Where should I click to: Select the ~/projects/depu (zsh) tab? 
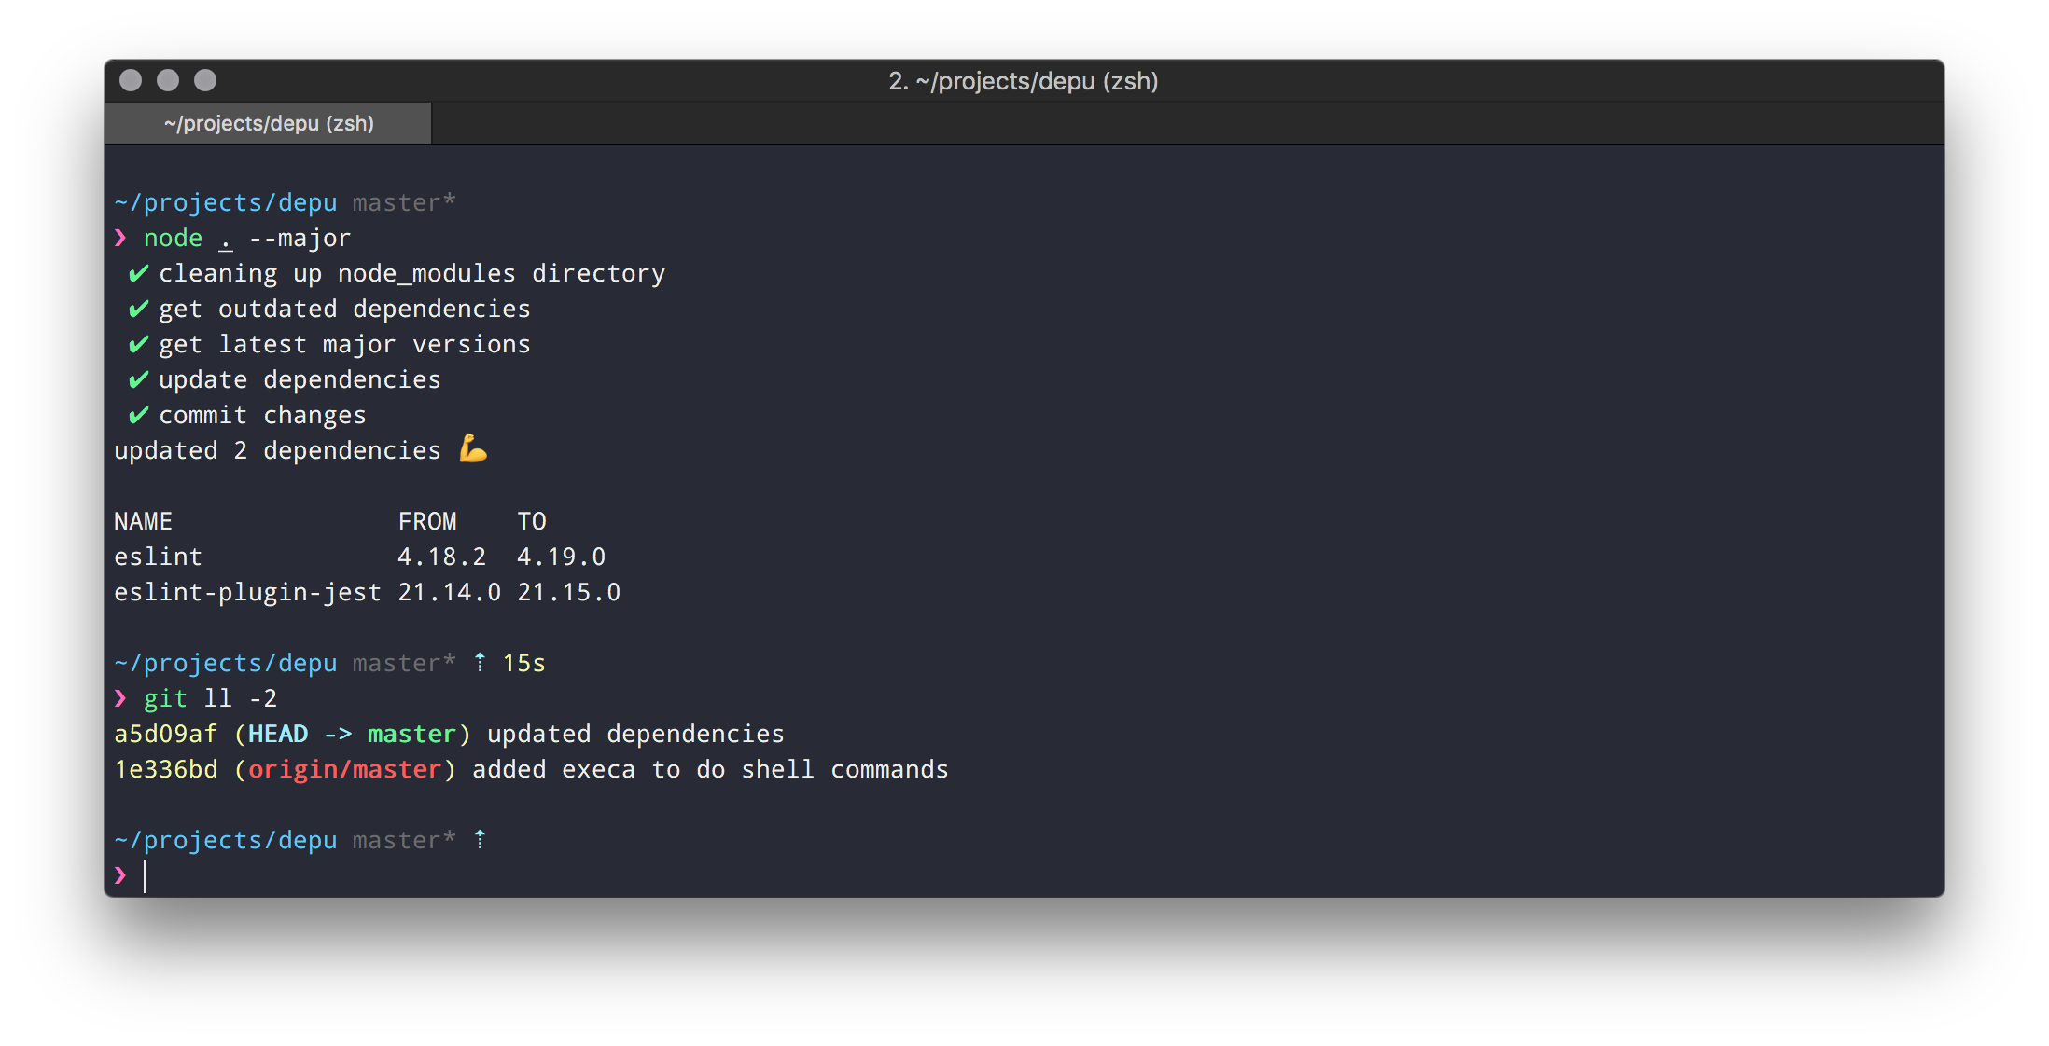click(269, 124)
